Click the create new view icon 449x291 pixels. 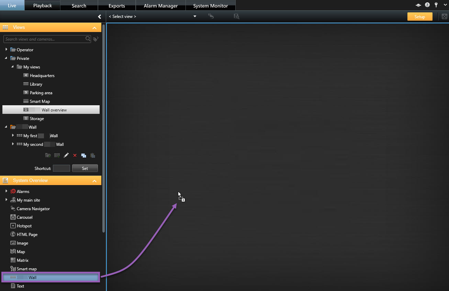click(x=57, y=155)
